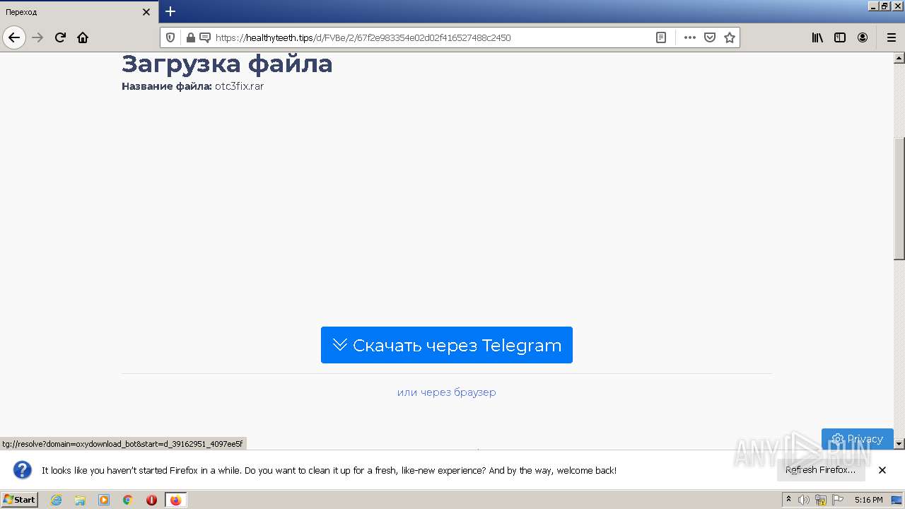
Task: Select Firefox taskbar button
Action: (175, 500)
